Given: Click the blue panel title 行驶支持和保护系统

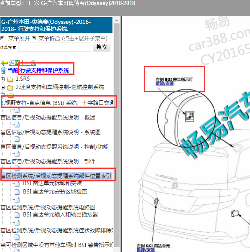Looking at the screenshot, I should tap(56, 25).
